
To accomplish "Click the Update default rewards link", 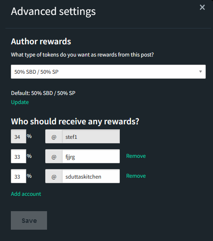I will click(20, 102).
